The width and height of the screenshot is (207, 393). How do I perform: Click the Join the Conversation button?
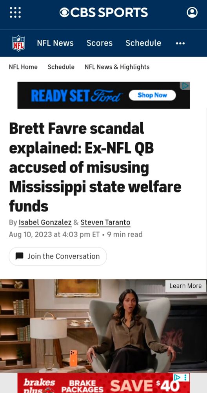(58, 256)
